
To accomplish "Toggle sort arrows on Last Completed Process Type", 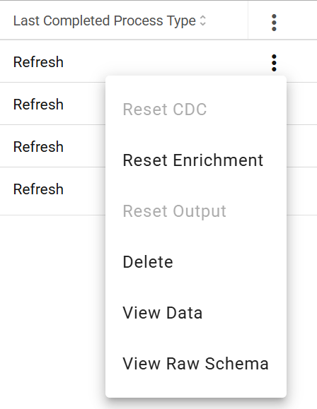I will pos(203,20).
